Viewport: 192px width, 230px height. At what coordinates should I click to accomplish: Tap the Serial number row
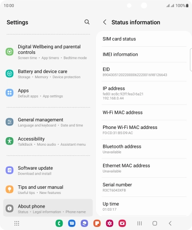click(144, 187)
